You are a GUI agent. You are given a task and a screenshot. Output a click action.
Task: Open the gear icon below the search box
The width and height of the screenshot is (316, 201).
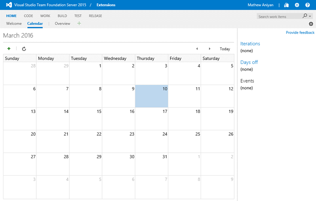[x=311, y=24]
